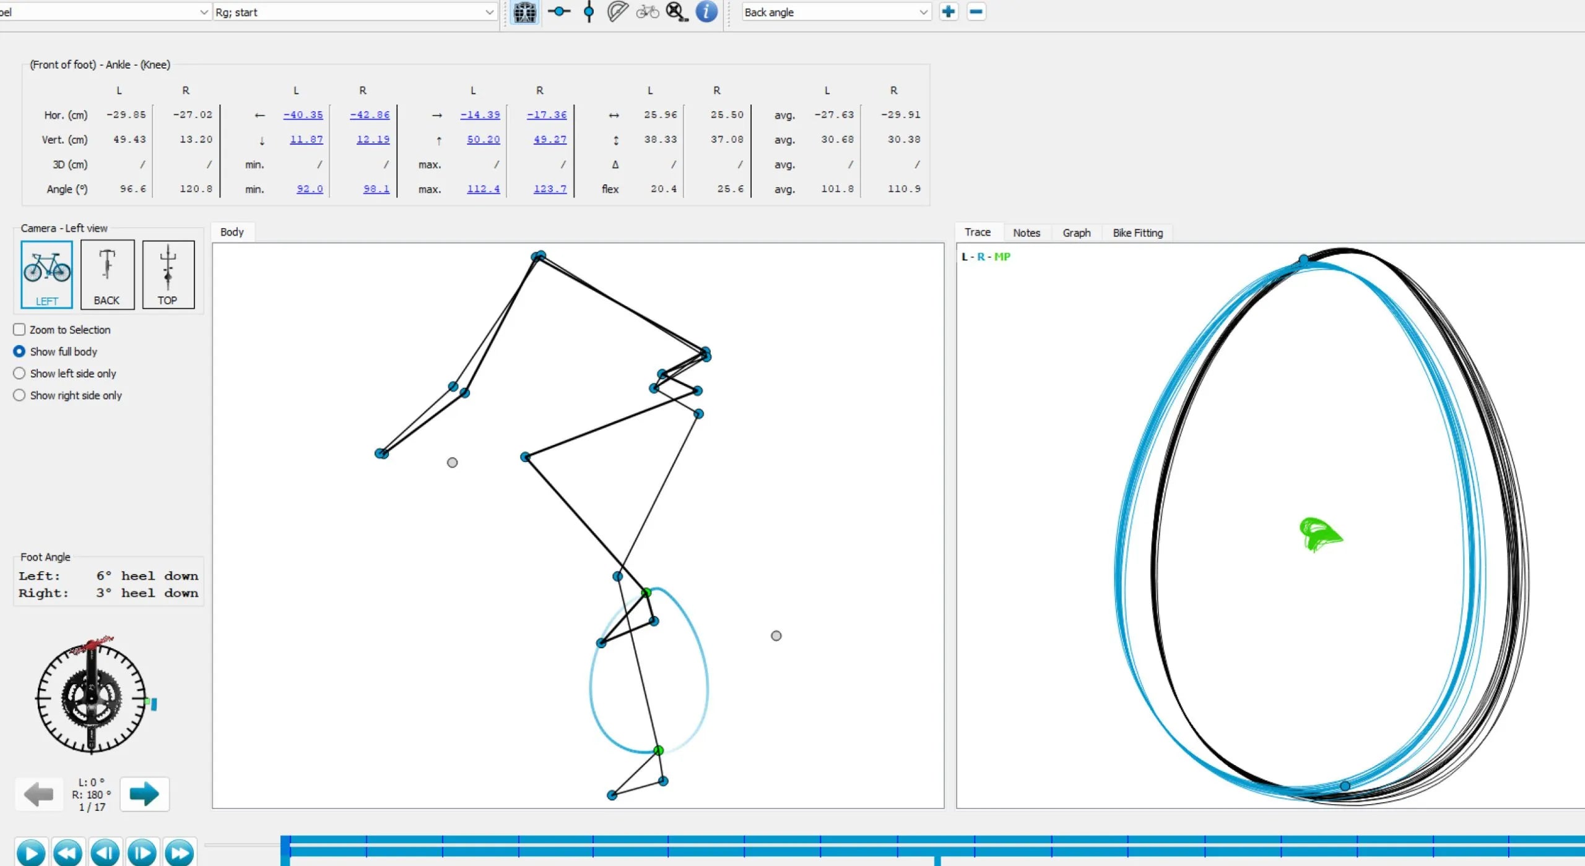The image size is (1585, 866).
Task: Click the crankset pedal toolbar icon
Action: tap(677, 12)
